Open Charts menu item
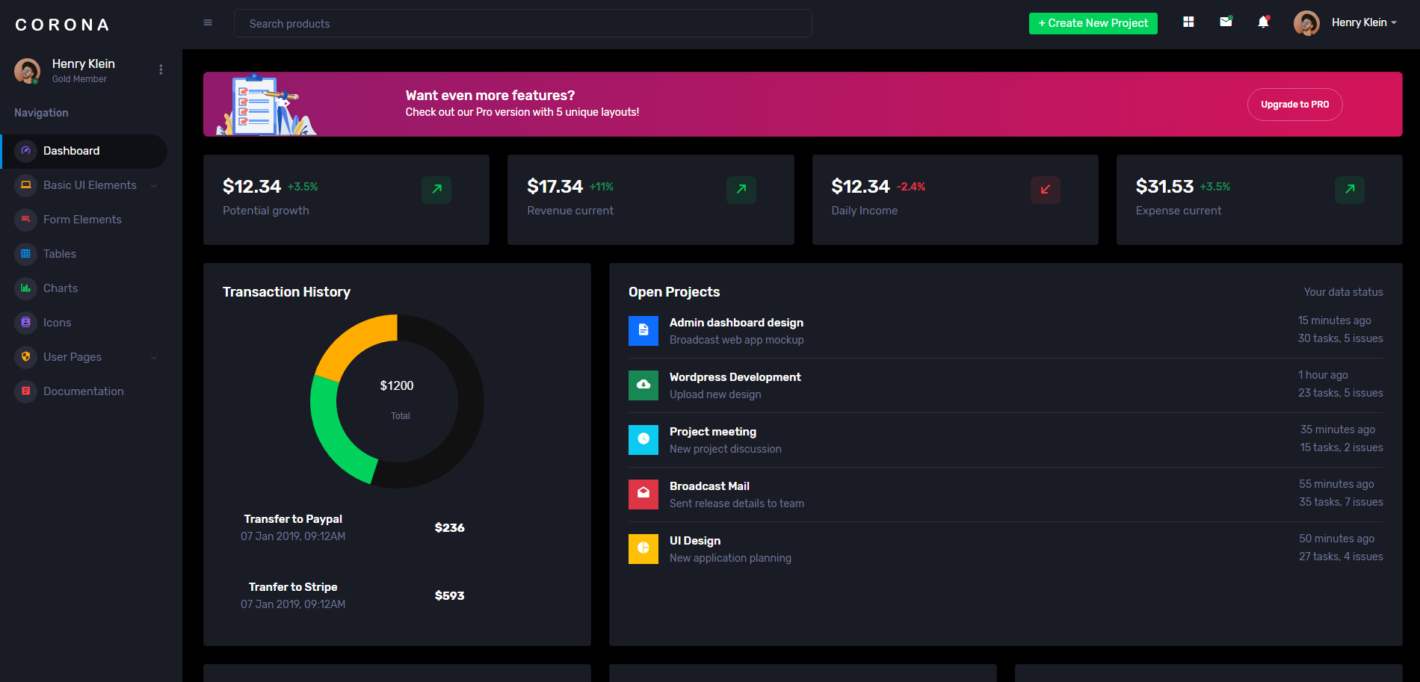The width and height of the screenshot is (1420, 682). pos(84,288)
